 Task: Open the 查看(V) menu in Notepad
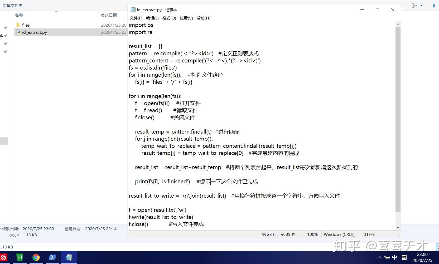tap(186, 18)
